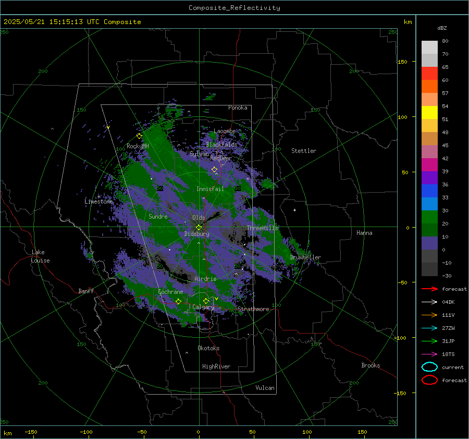Click the -150 value on bottom axis
The height and width of the screenshot is (439, 469).
point(31,432)
